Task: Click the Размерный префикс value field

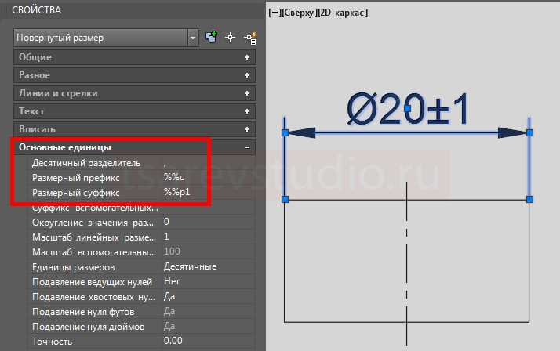Action: [x=208, y=177]
